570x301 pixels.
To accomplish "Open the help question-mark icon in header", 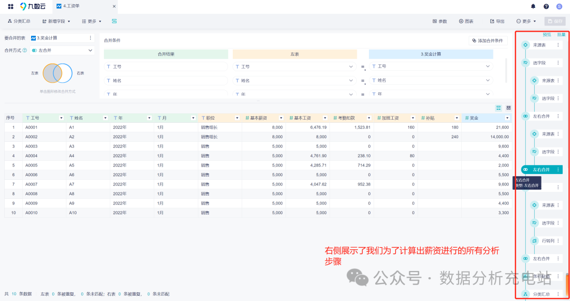I will (x=546, y=6).
